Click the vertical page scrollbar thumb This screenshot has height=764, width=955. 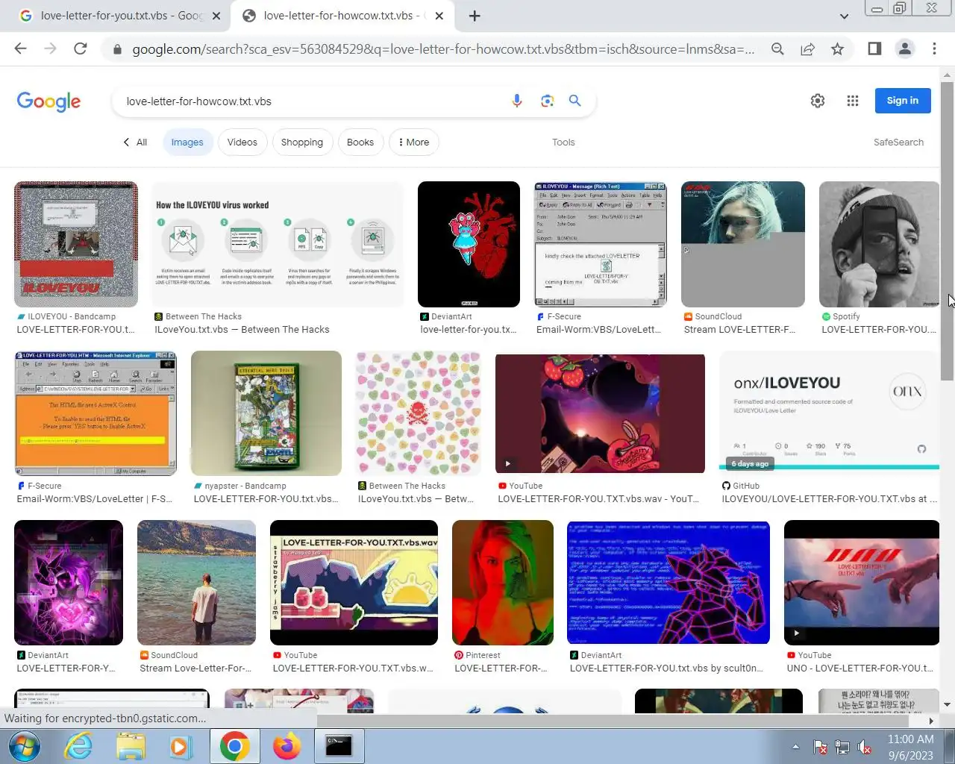(947, 231)
